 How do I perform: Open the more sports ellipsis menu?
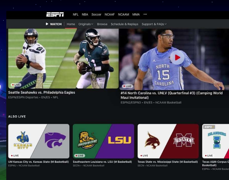coord(145,14)
